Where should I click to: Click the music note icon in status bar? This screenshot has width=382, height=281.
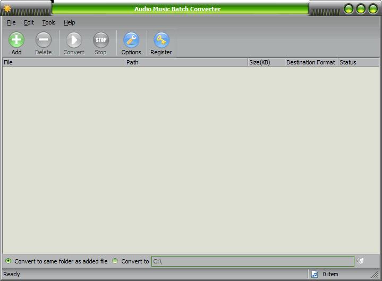point(315,274)
